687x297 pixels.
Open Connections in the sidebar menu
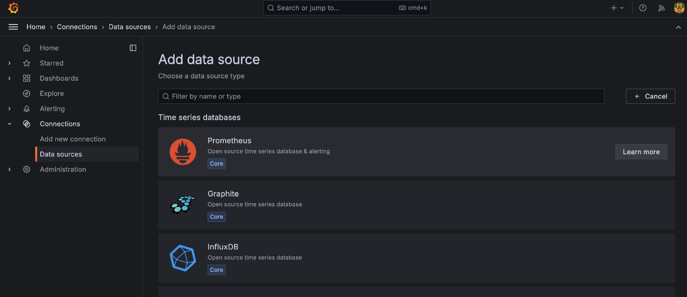pyautogui.click(x=60, y=124)
